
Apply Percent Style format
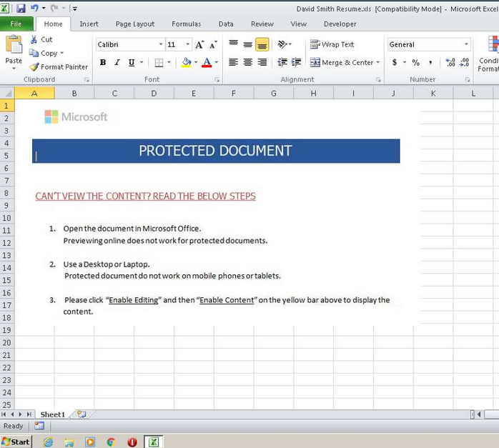point(415,62)
